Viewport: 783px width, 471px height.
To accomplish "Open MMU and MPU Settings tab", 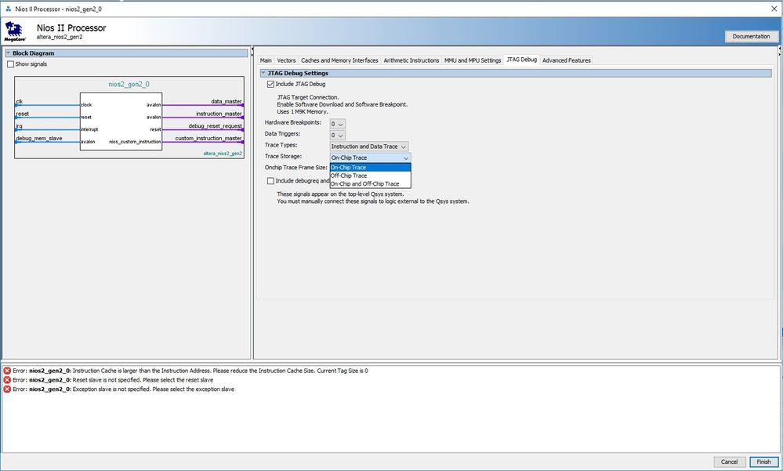I will 473,60.
